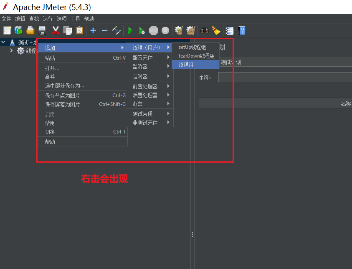Screen dimensions: 352x269
Task: Choose 保存屏幕为图片 menu entry
Action: click(82, 104)
